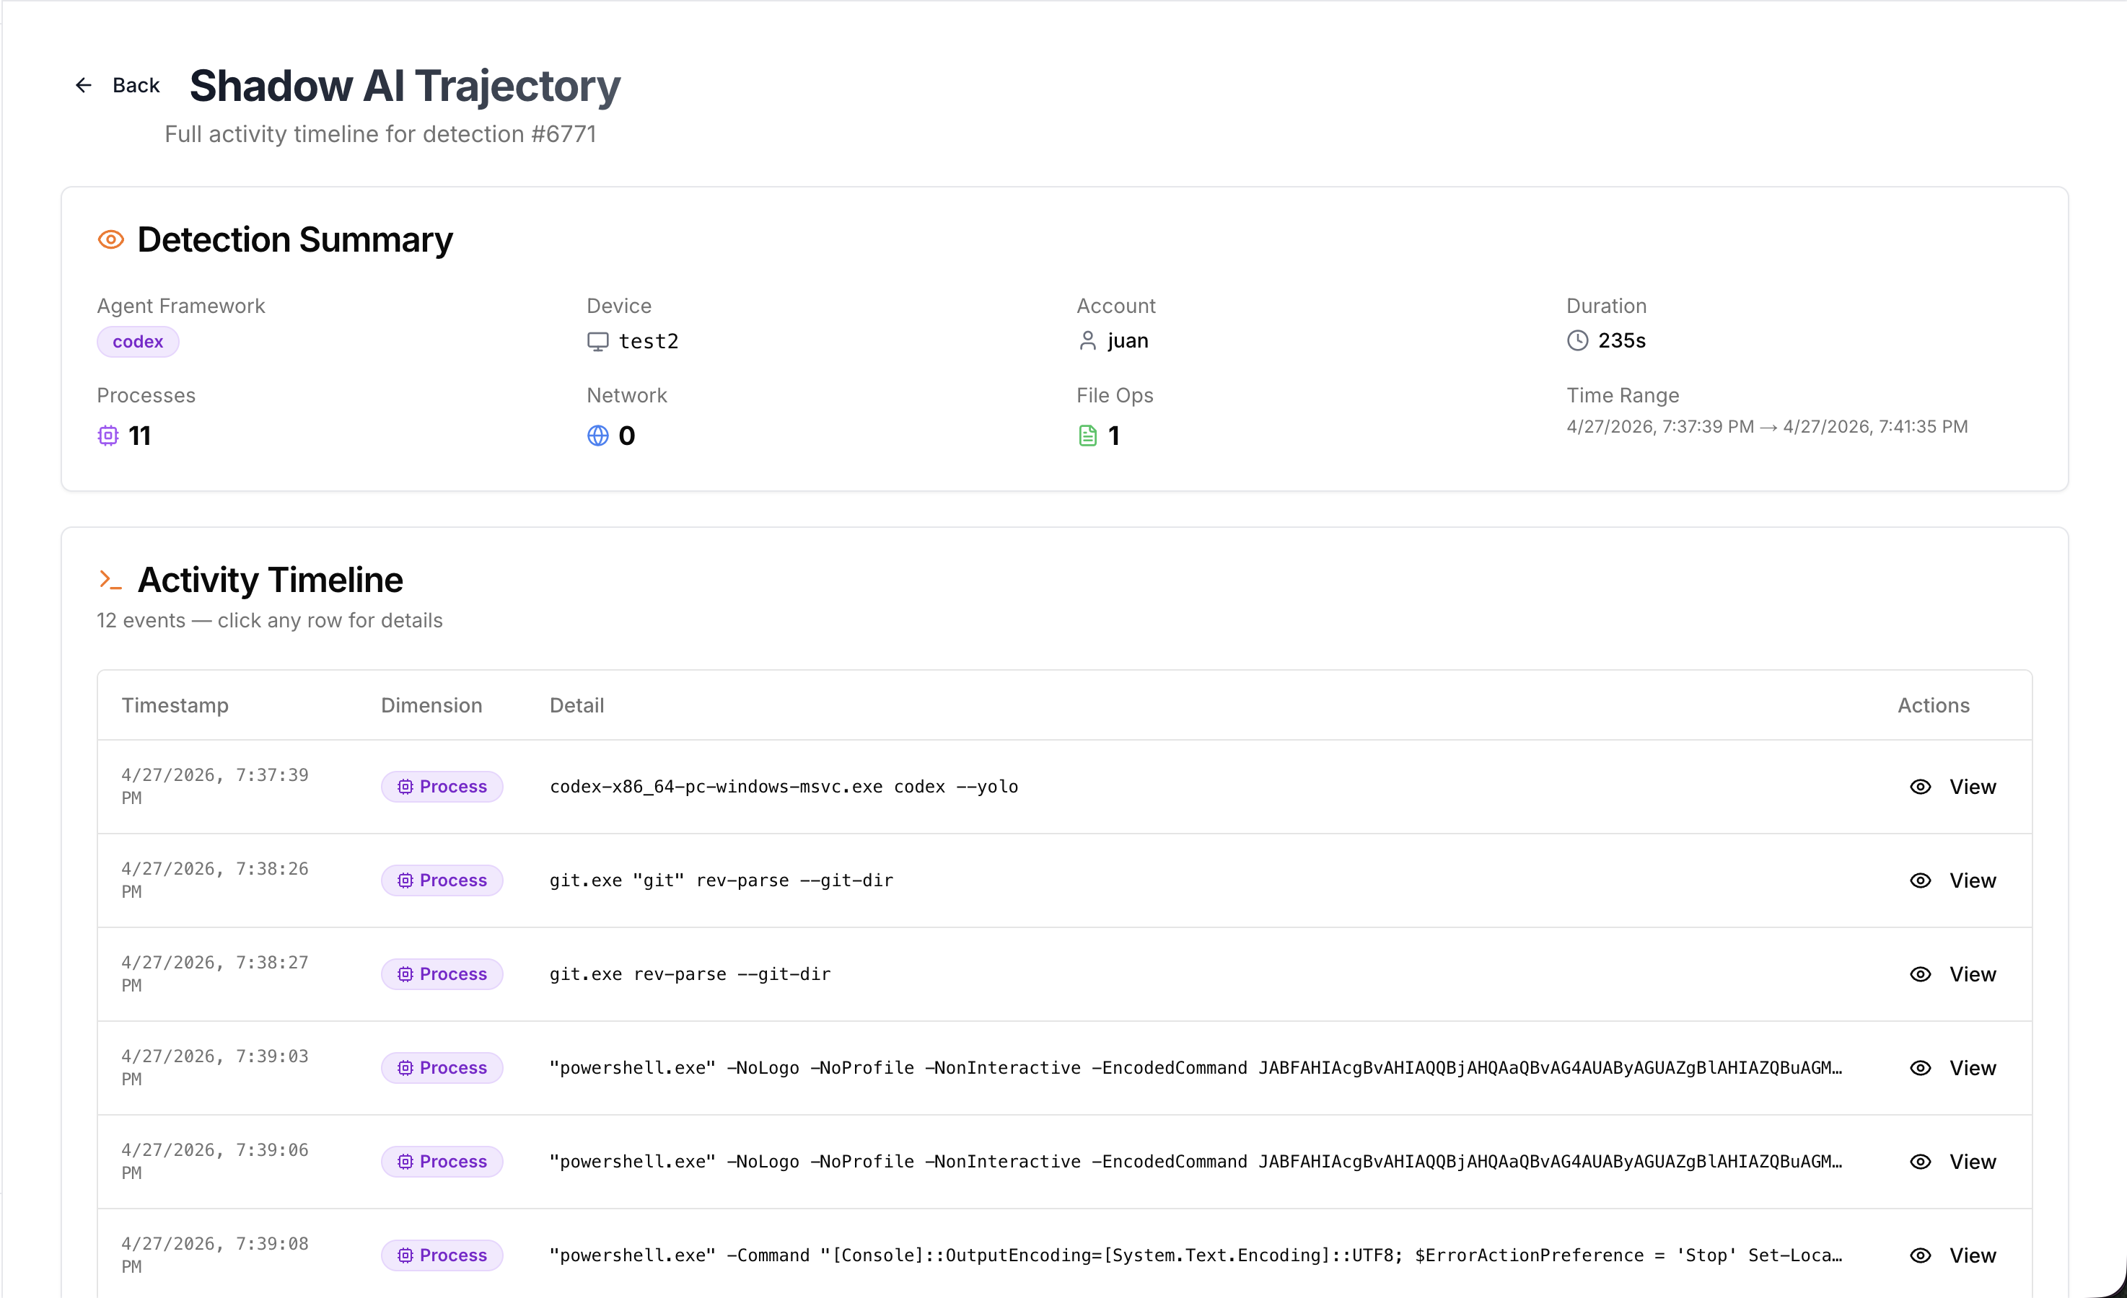2127x1298 pixels.
Task: Click the green file icon under File Ops
Action: pos(1088,436)
